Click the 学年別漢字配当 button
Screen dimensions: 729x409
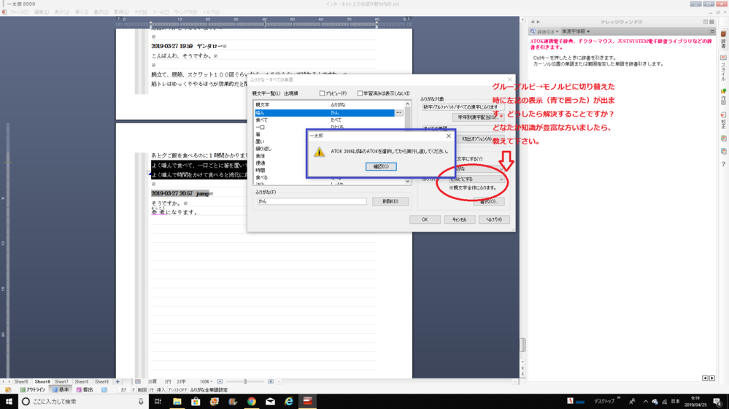tap(479, 117)
